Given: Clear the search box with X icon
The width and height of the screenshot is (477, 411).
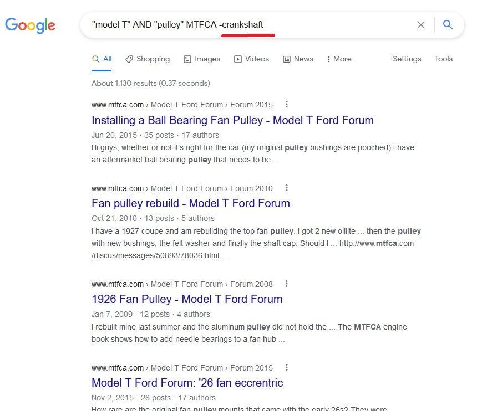Looking at the screenshot, I should point(421,25).
